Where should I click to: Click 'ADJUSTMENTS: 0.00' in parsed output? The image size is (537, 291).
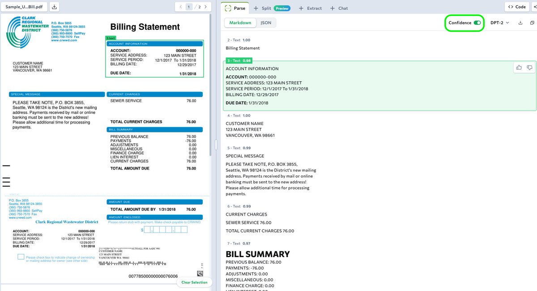(247, 274)
